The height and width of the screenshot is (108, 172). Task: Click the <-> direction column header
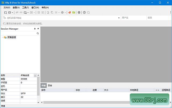[x=157, y=90]
